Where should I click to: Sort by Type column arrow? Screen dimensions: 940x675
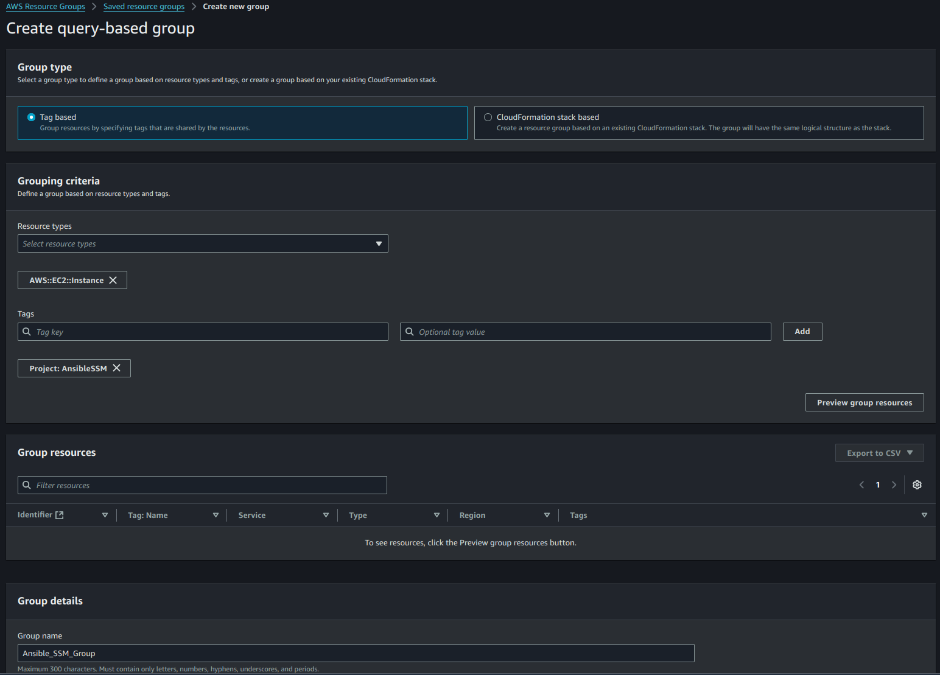[x=437, y=515]
